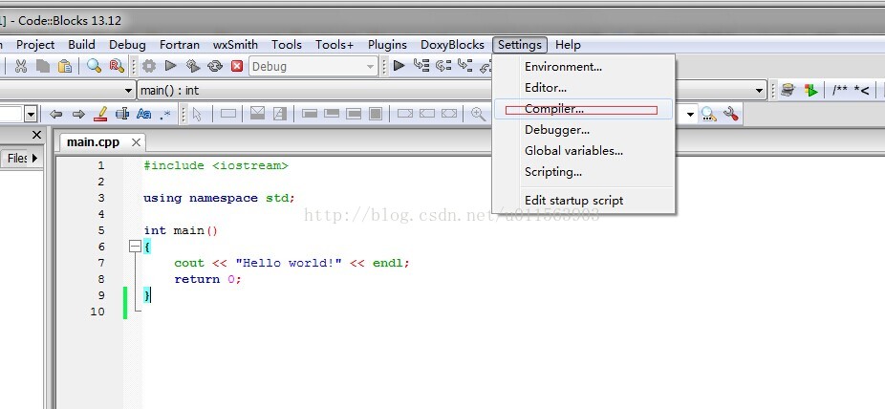885x409 pixels.
Task: Click the search magnifier with dots icon
Action: pos(709,114)
